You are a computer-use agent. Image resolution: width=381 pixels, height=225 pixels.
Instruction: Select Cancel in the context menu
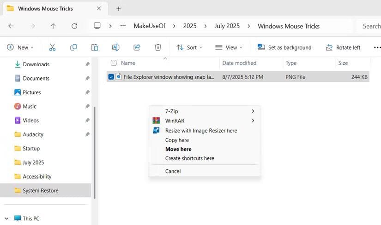point(205,171)
